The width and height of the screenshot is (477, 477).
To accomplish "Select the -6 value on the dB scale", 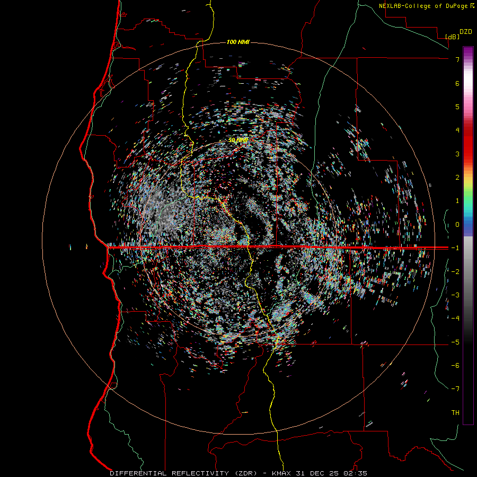I will [455, 366].
